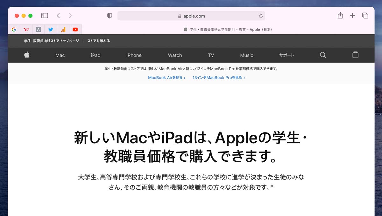The height and width of the screenshot is (216, 382).
Task: Add a new tab
Action: [x=352, y=16]
